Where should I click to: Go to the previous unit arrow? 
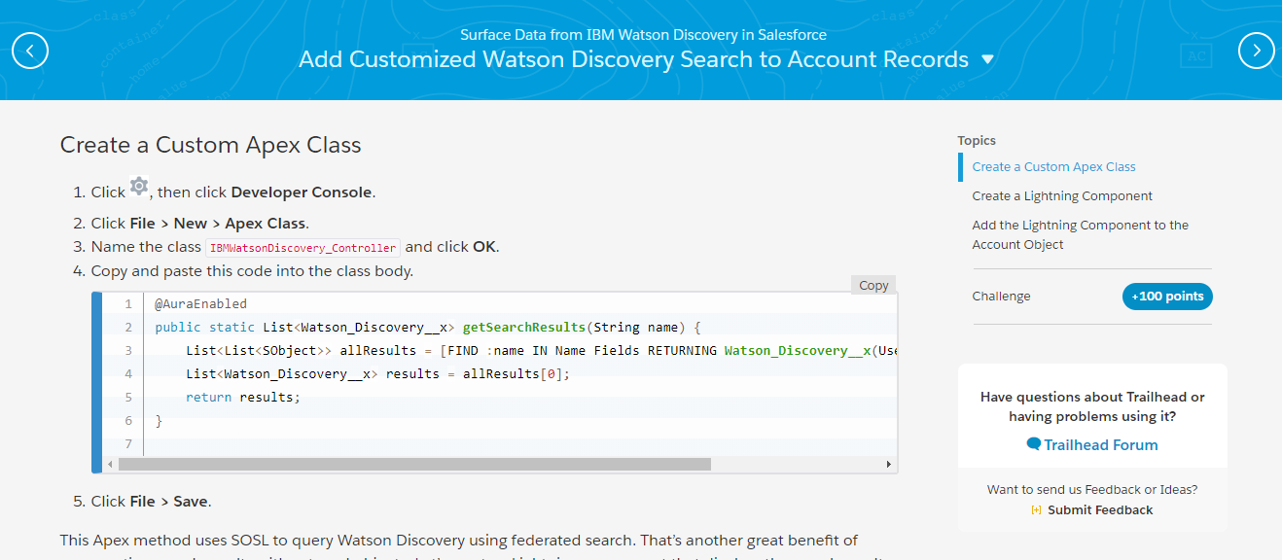30,51
